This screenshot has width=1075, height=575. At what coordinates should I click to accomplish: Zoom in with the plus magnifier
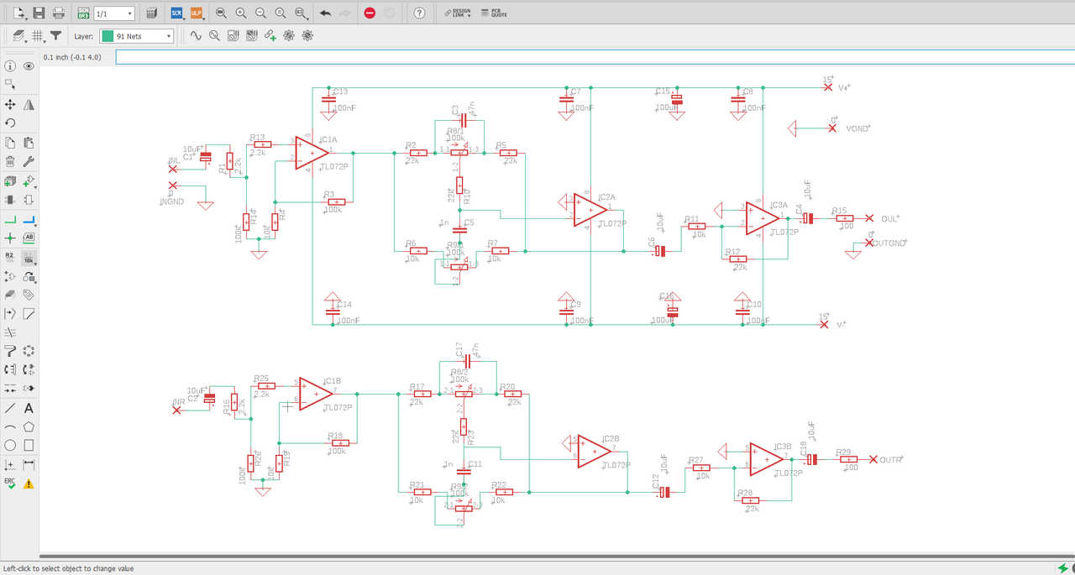click(241, 13)
